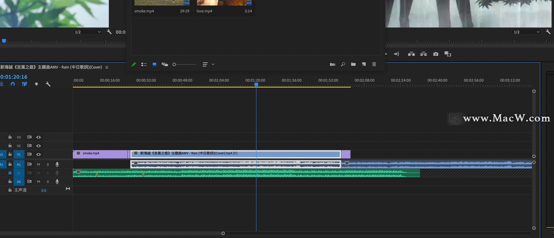The height and width of the screenshot is (238, 554).
Task: Toggle sync lock on track V2
Action: click(x=29, y=146)
